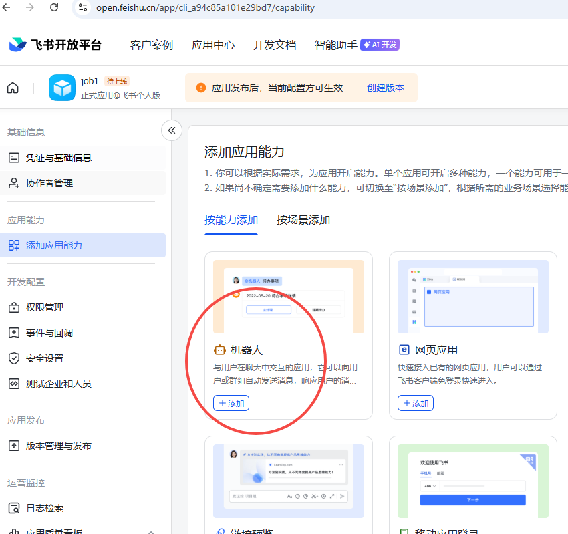The image size is (568, 534).
Task: Click the 机器人 capability preview image
Action: (289, 297)
